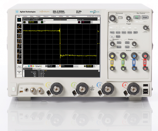
Task: Click the sun-shaped intensity icon in bottom toolbar
Action: click(41, 66)
